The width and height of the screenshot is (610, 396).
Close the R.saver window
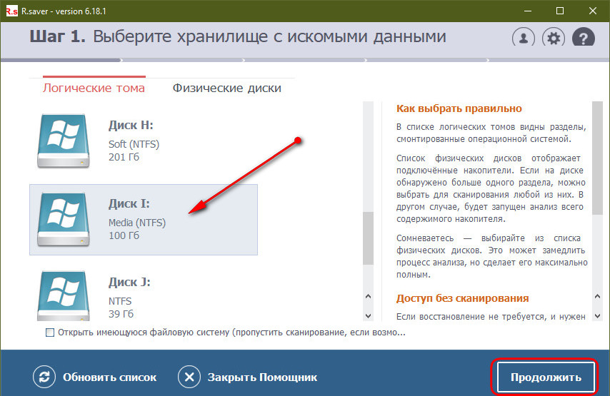point(592,11)
